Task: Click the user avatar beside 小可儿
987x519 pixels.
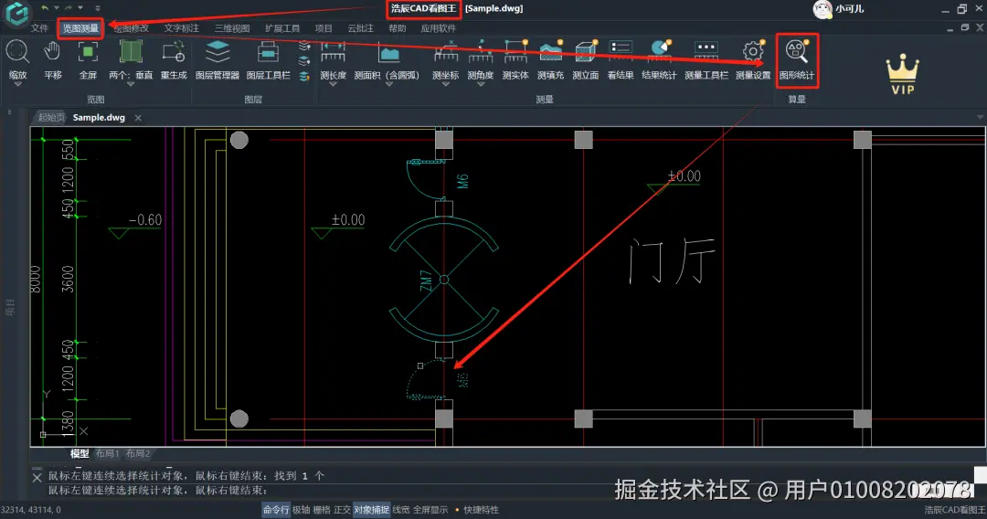Action: tap(822, 9)
